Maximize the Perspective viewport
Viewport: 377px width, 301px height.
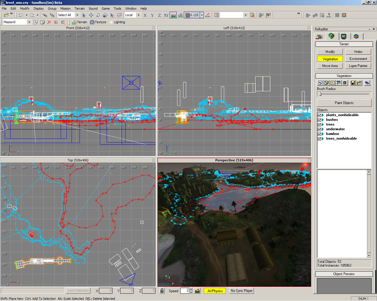(x=309, y=160)
